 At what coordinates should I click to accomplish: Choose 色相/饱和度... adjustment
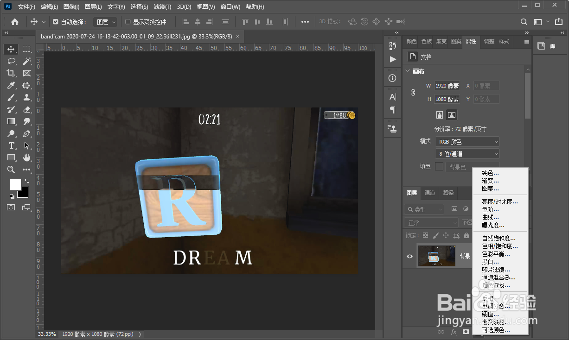click(x=500, y=246)
